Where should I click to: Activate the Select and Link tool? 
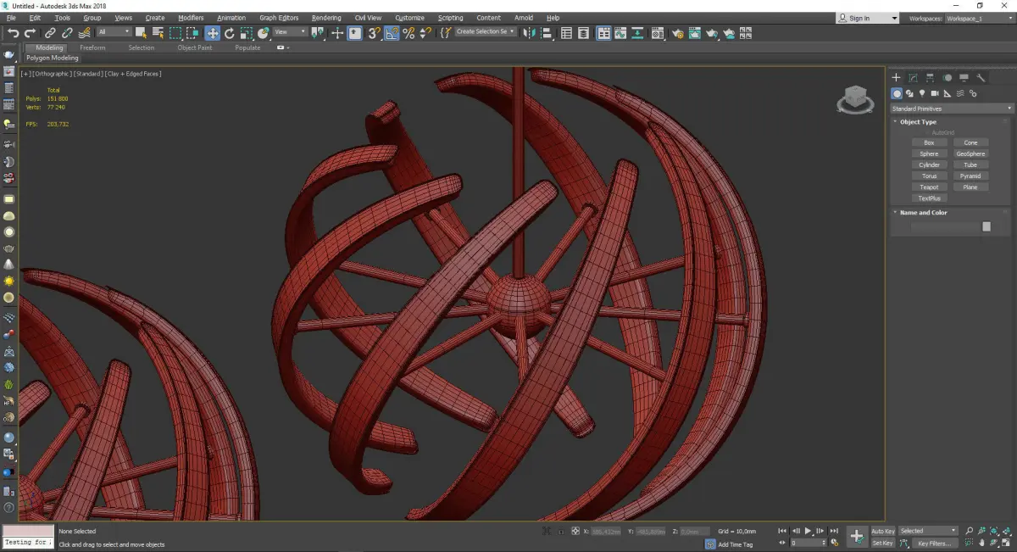(50, 33)
